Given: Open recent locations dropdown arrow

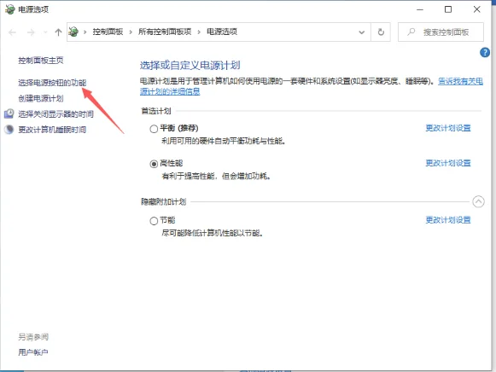Looking at the screenshot, I should (x=45, y=32).
